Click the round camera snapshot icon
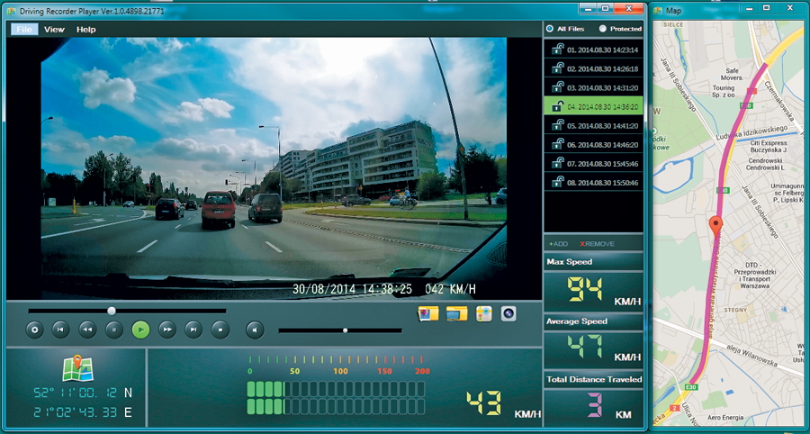The width and height of the screenshot is (810, 434). (x=508, y=313)
